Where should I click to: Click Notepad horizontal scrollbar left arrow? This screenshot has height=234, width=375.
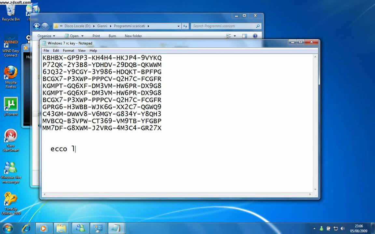tap(45, 194)
